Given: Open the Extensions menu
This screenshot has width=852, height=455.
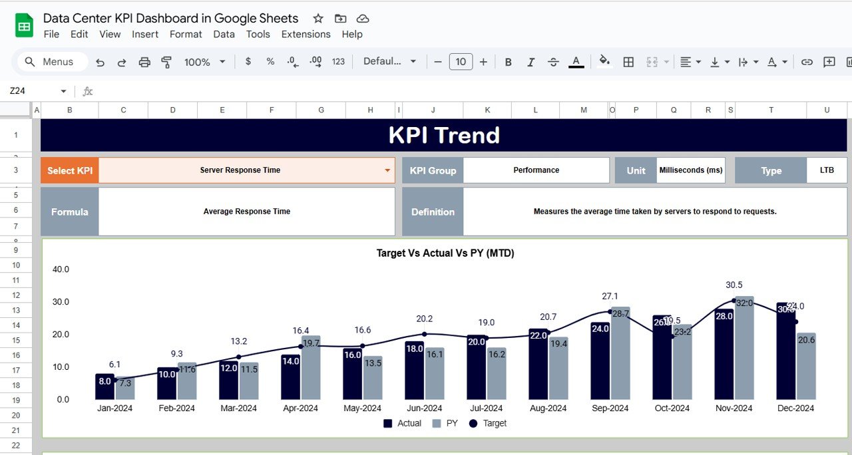Looking at the screenshot, I should 306,34.
